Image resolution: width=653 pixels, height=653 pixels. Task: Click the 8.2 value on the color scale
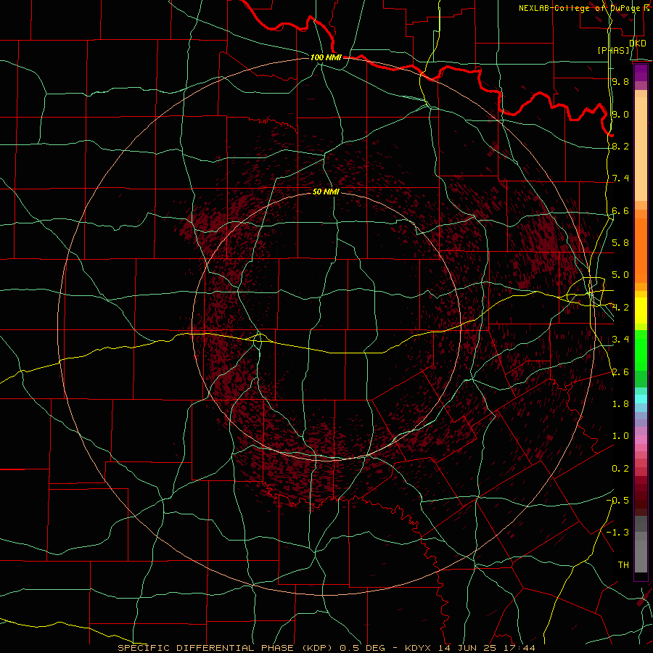pyautogui.click(x=620, y=146)
